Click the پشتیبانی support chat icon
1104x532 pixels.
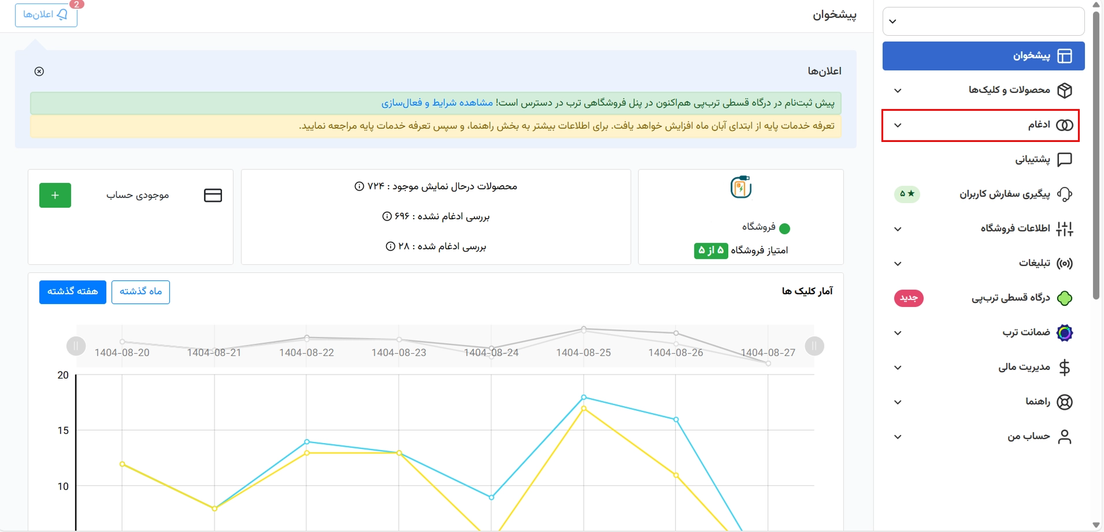point(1066,160)
